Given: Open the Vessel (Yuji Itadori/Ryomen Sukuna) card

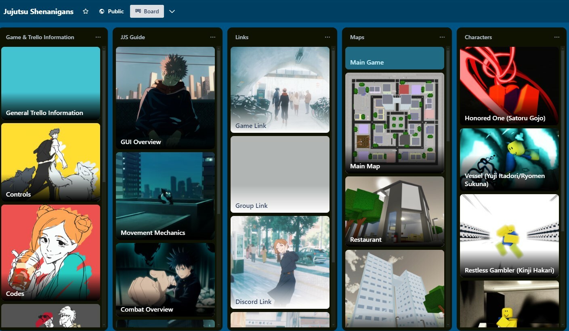Looking at the screenshot, I should [x=509, y=159].
